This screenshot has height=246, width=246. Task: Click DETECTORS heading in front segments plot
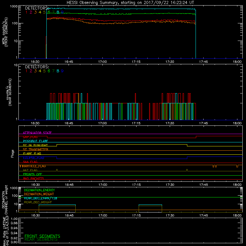click(x=37, y=8)
